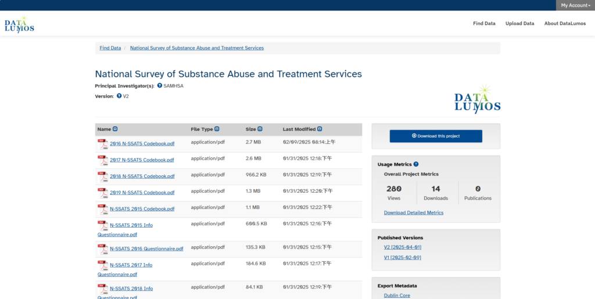
Task: Open the Find Data menu item
Action: tap(484, 24)
